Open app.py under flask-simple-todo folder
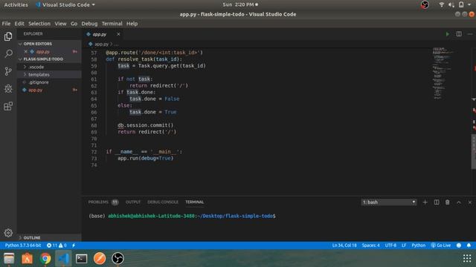Screen dimensions: 476x267 [49, 90]
